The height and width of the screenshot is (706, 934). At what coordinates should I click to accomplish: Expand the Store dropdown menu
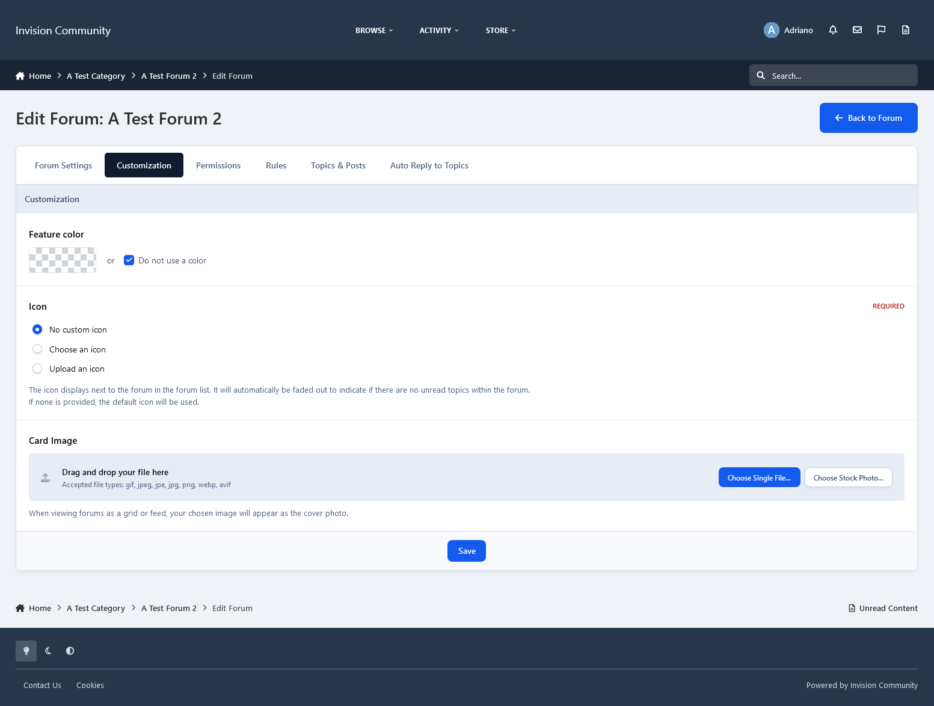[500, 30]
